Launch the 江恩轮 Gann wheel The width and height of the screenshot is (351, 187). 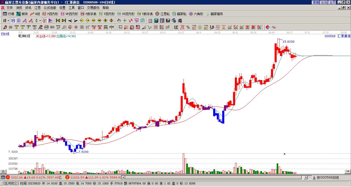[x=163, y=14]
